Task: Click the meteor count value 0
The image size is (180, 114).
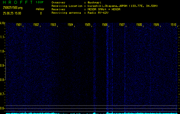Action: [x=41, y=13]
